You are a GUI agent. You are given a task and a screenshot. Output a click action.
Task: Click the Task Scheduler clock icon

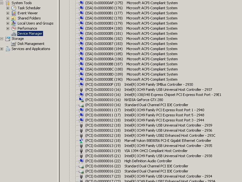14,8
